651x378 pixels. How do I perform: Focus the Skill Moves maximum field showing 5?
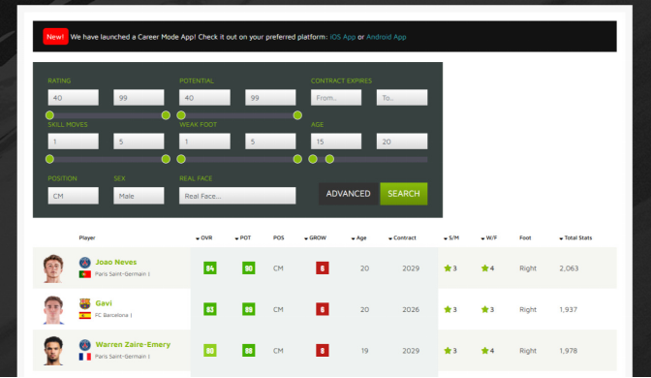(x=139, y=142)
